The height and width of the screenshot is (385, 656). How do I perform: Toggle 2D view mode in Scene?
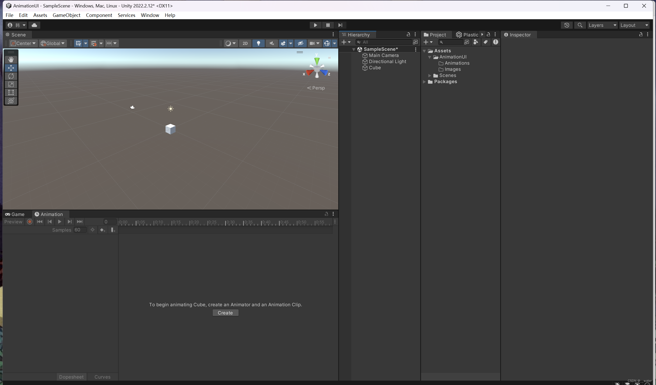click(245, 43)
